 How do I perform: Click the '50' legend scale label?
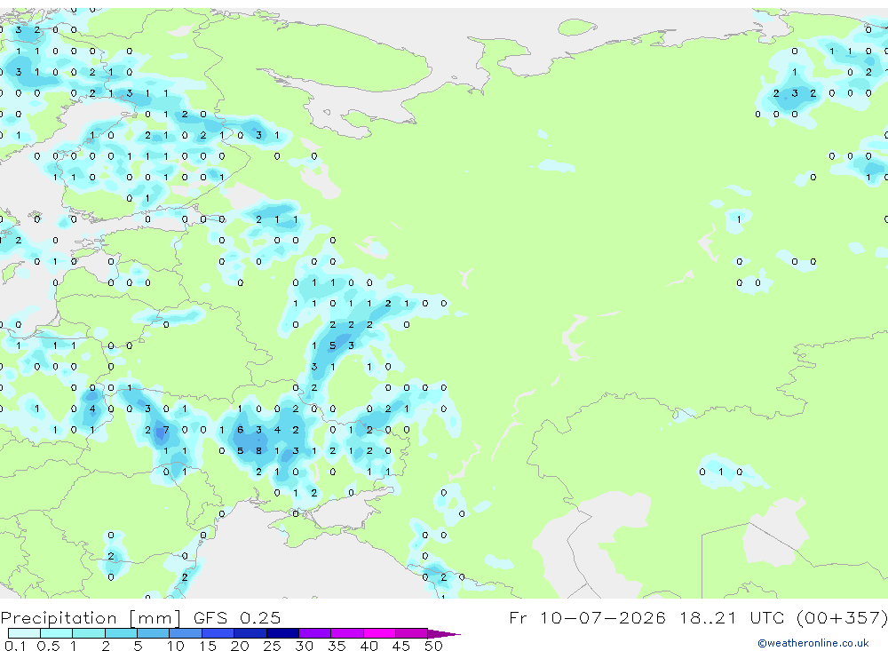tap(433, 646)
